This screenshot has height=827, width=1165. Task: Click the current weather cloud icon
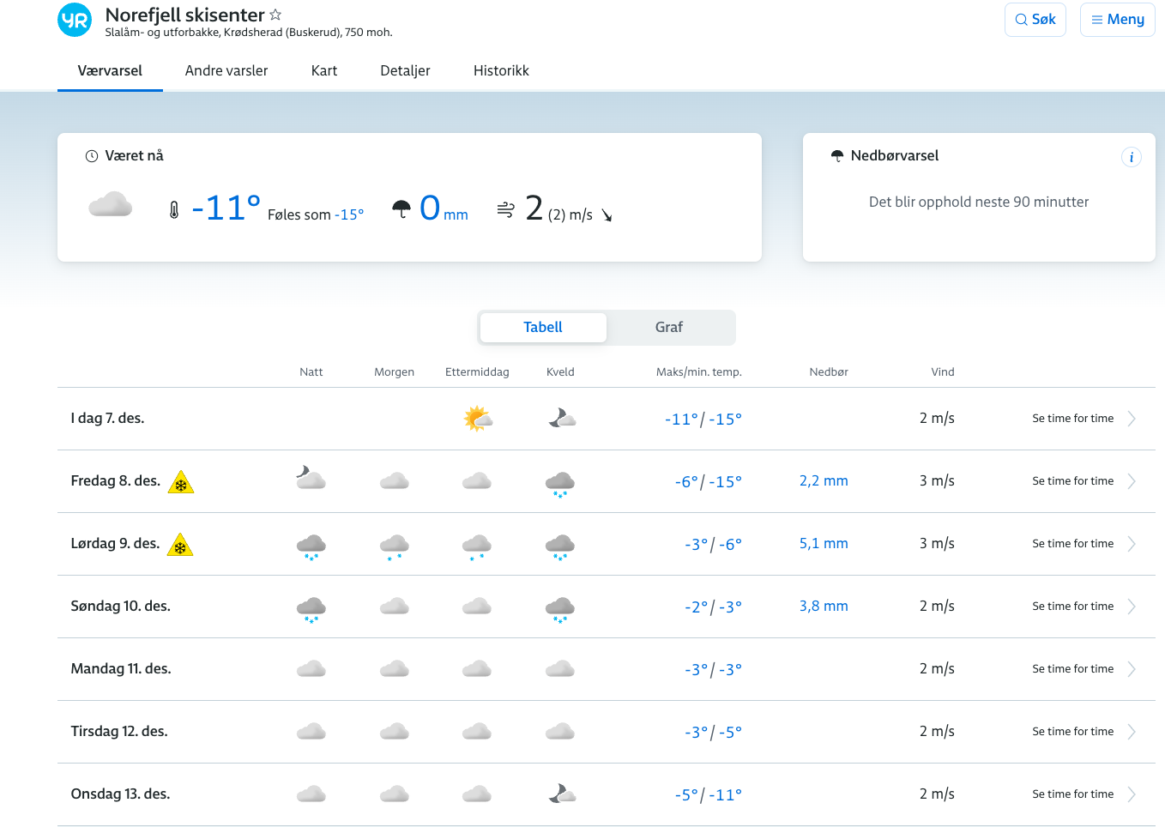(111, 205)
